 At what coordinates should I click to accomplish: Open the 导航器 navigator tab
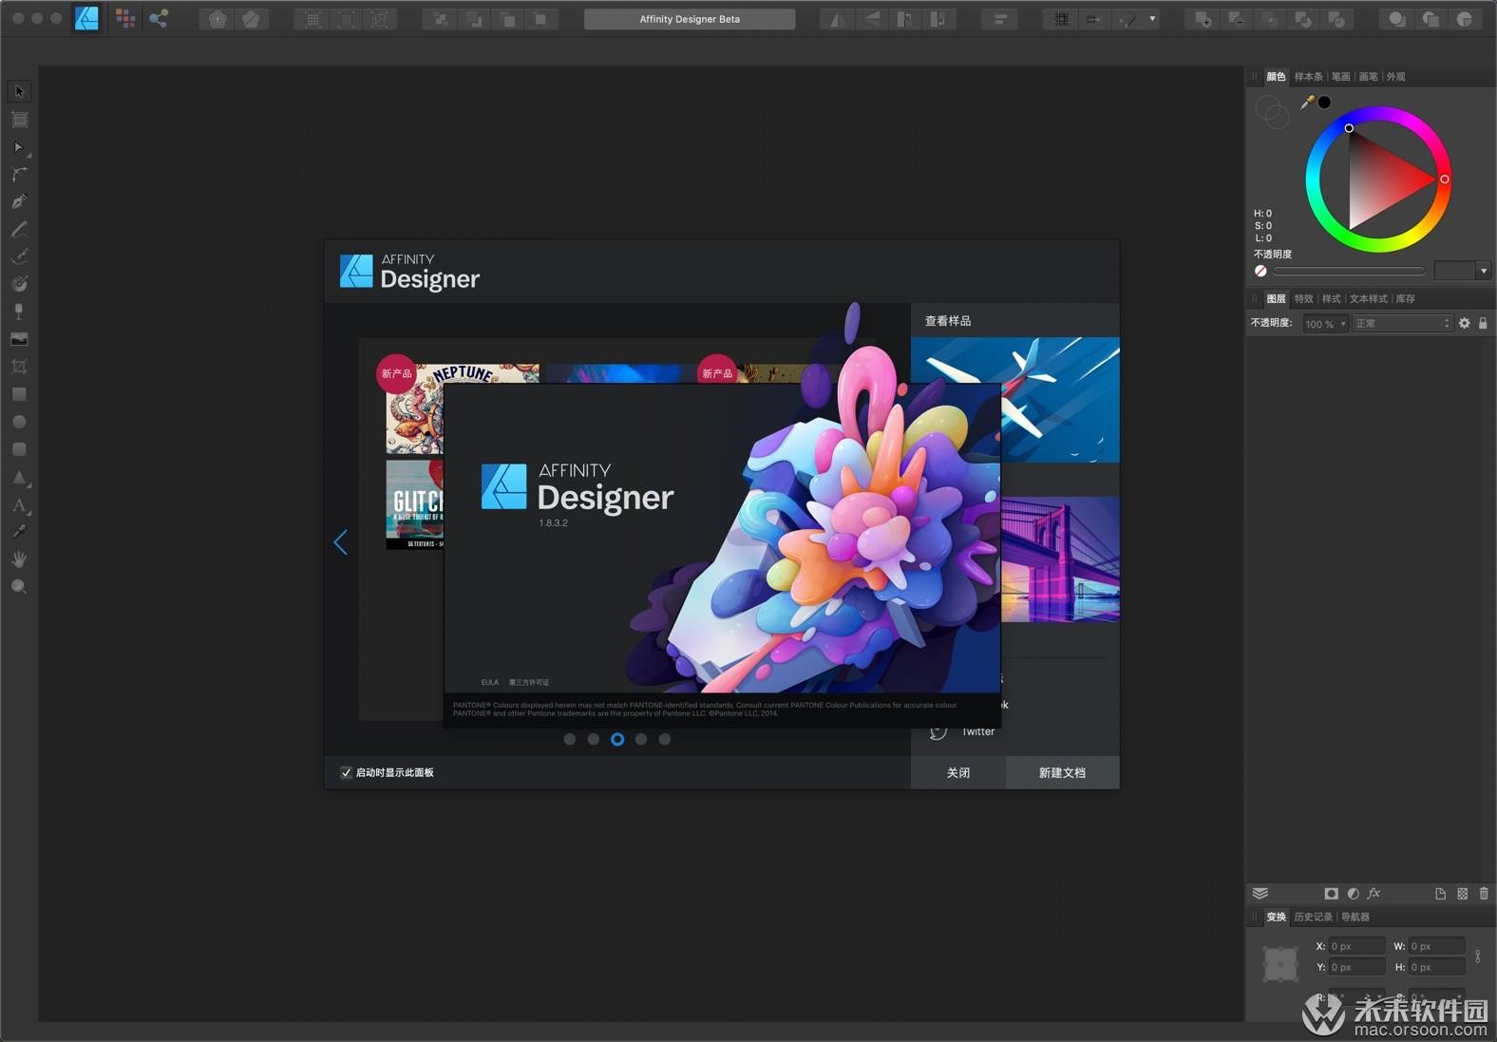point(1355,917)
